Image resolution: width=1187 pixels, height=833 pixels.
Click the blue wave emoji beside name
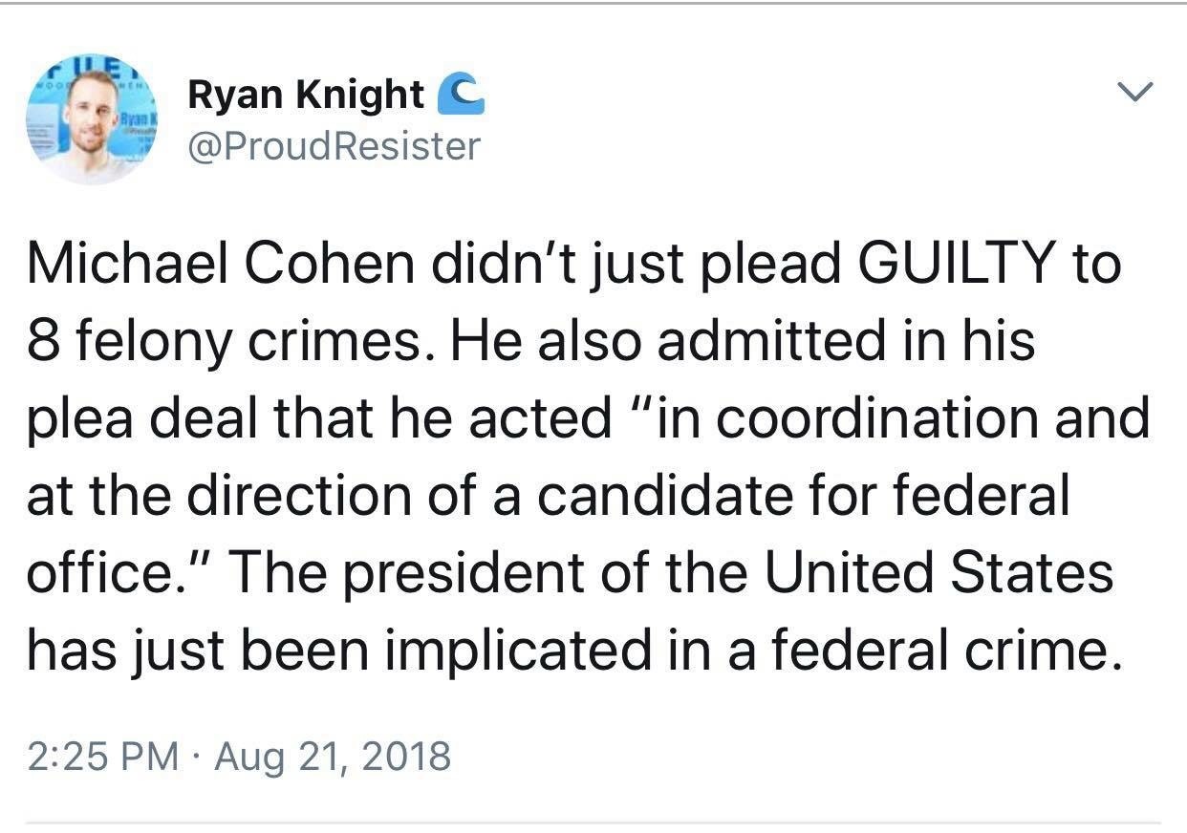(460, 95)
